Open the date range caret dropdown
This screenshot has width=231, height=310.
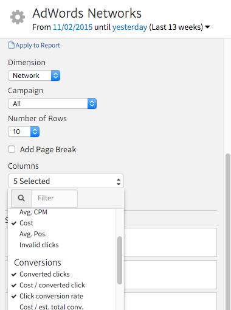[x=207, y=27]
